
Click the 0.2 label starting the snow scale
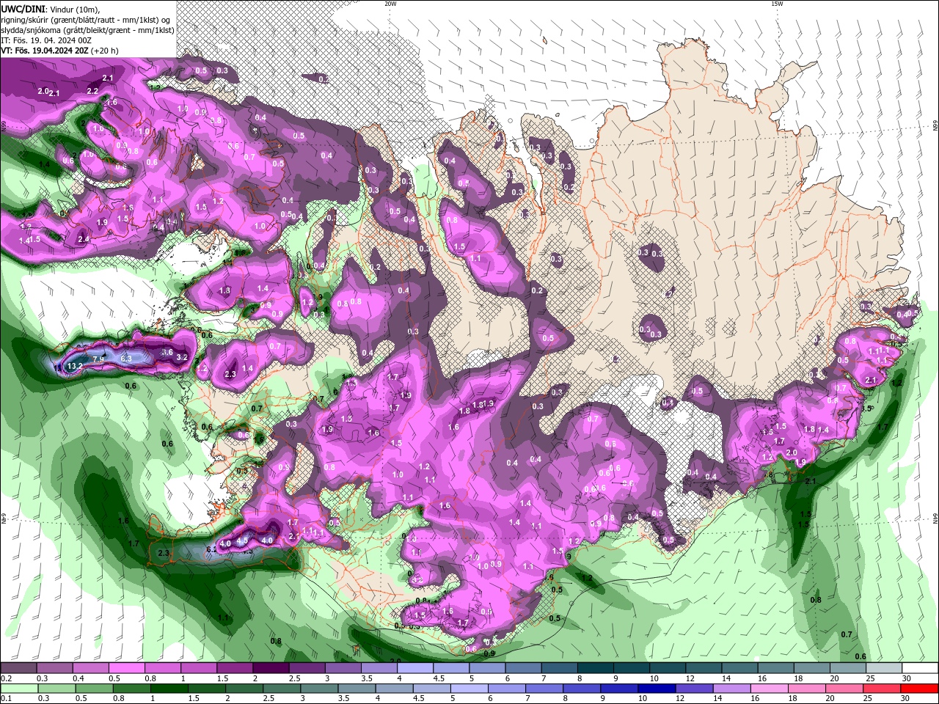click(6, 678)
